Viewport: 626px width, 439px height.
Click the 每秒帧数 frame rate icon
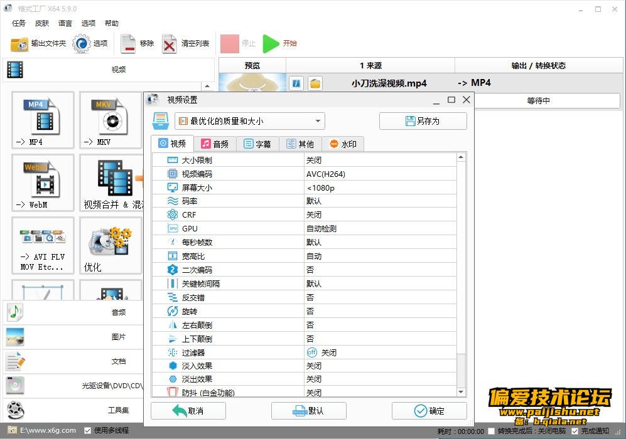pyautogui.click(x=173, y=242)
